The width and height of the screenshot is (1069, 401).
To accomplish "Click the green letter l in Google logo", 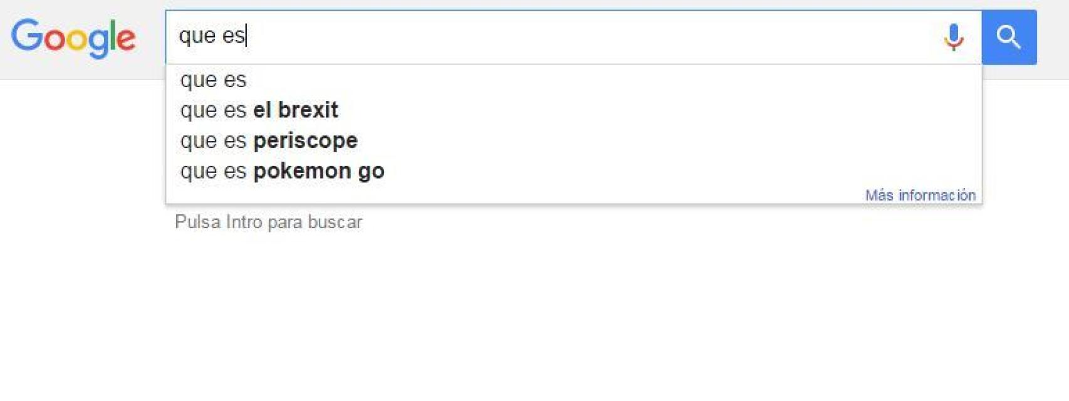I will point(113,35).
